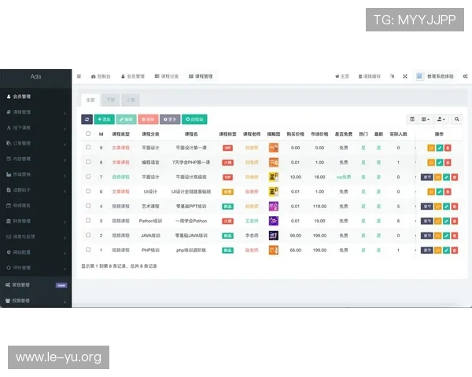472x377 pixels.
Task: Expand 订单管理 sidebar menu
Action: (x=36, y=144)
